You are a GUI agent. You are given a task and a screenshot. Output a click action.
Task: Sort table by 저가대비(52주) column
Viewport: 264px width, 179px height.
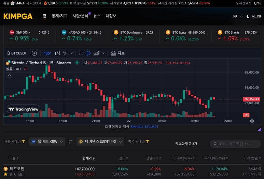(216, 158)
